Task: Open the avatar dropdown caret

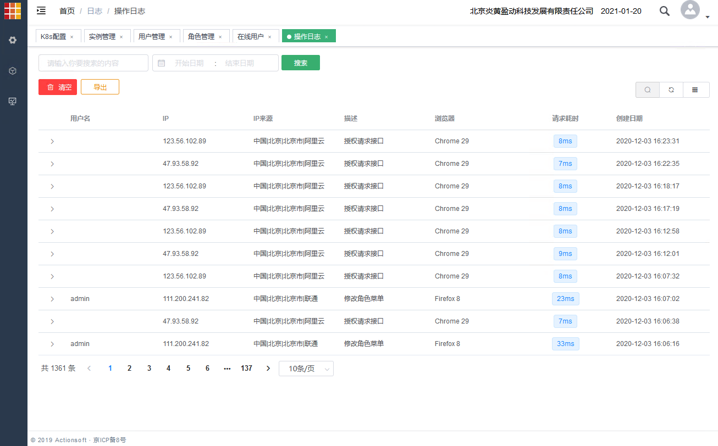Action: click(x=708, y=17)
